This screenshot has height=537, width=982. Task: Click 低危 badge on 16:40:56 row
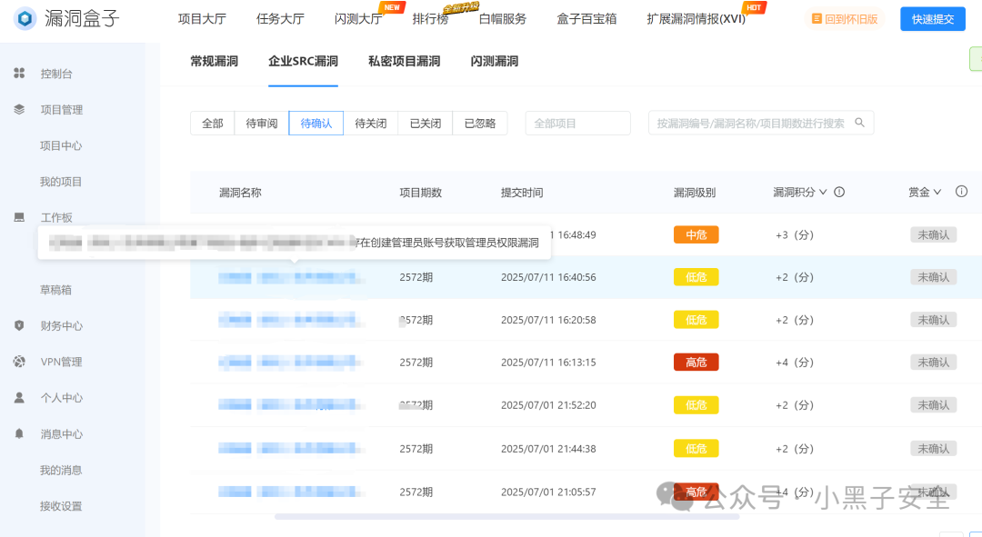[696, 277]
